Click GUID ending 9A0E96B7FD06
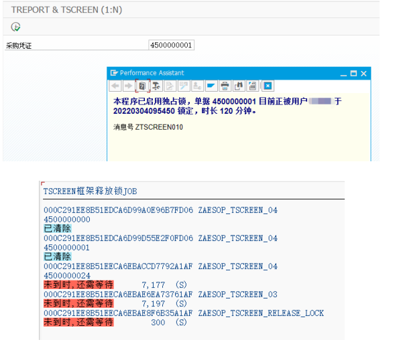Screen dimensions: 397x350 tap(118, 210)
